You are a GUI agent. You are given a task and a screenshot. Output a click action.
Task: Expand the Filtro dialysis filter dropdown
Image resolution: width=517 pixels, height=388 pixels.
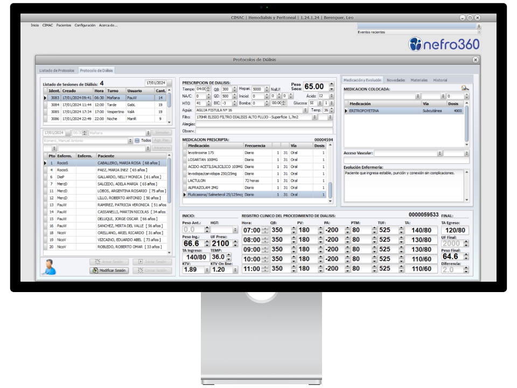(314, 117)
